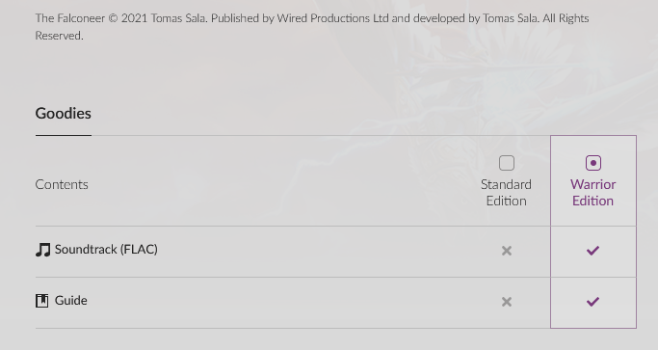Click the word Published in copyright notice

click(235, 18)
